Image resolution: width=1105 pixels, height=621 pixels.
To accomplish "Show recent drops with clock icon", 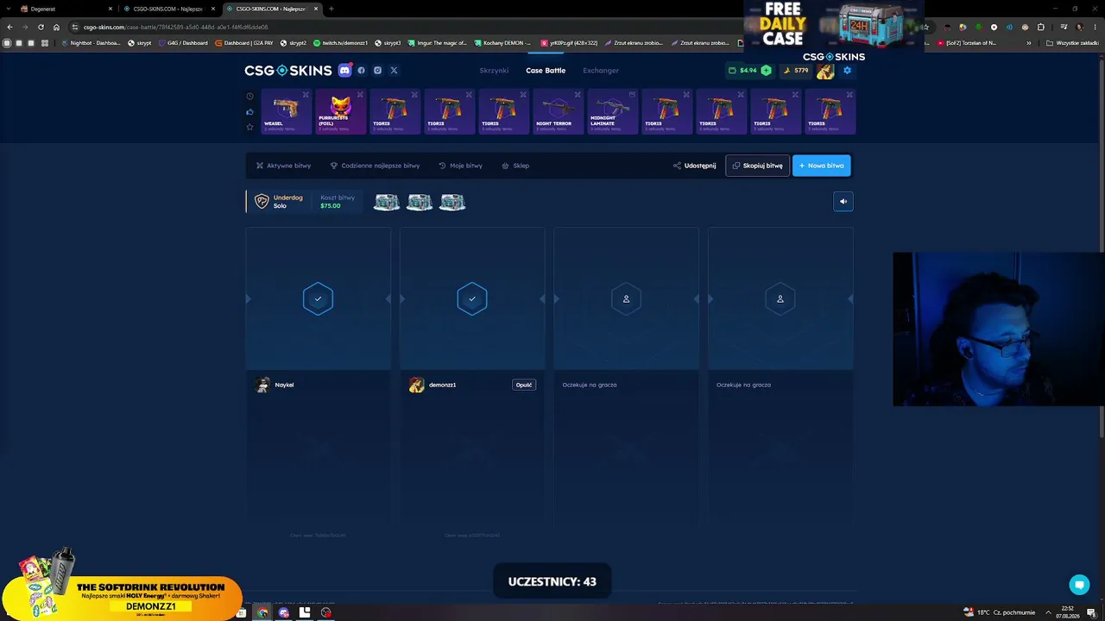I will point(250,96).
